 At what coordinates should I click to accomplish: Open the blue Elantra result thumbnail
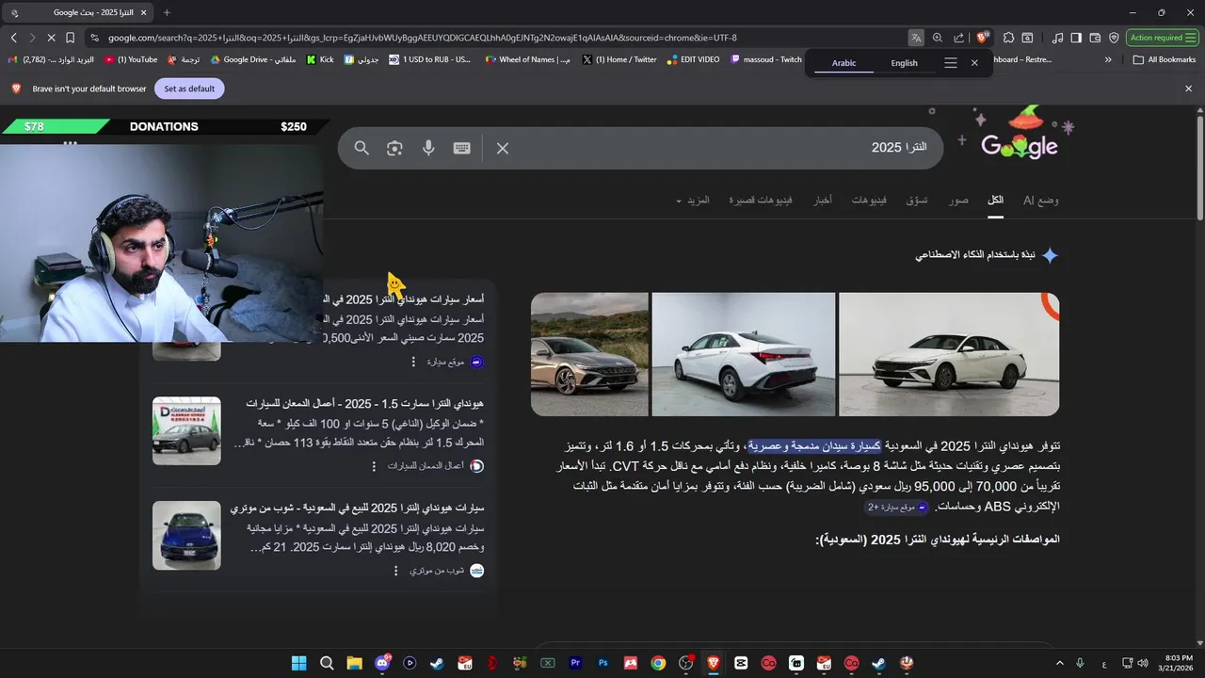pyautogui.click(x=186, y=535)
